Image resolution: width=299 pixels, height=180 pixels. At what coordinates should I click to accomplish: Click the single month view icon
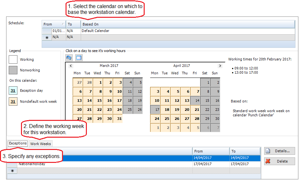coord(79,58)
